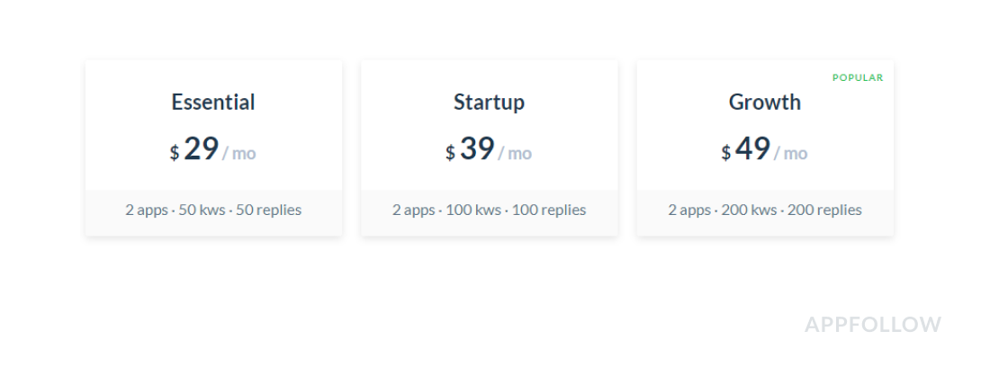Click the dollar sign before 29
Image resolution: width=990 pixels, height=376 pixels.
(175, 154)
